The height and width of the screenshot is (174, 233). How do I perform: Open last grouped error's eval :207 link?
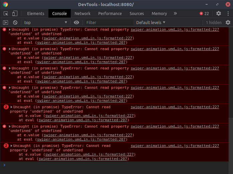tap(83, 159)
